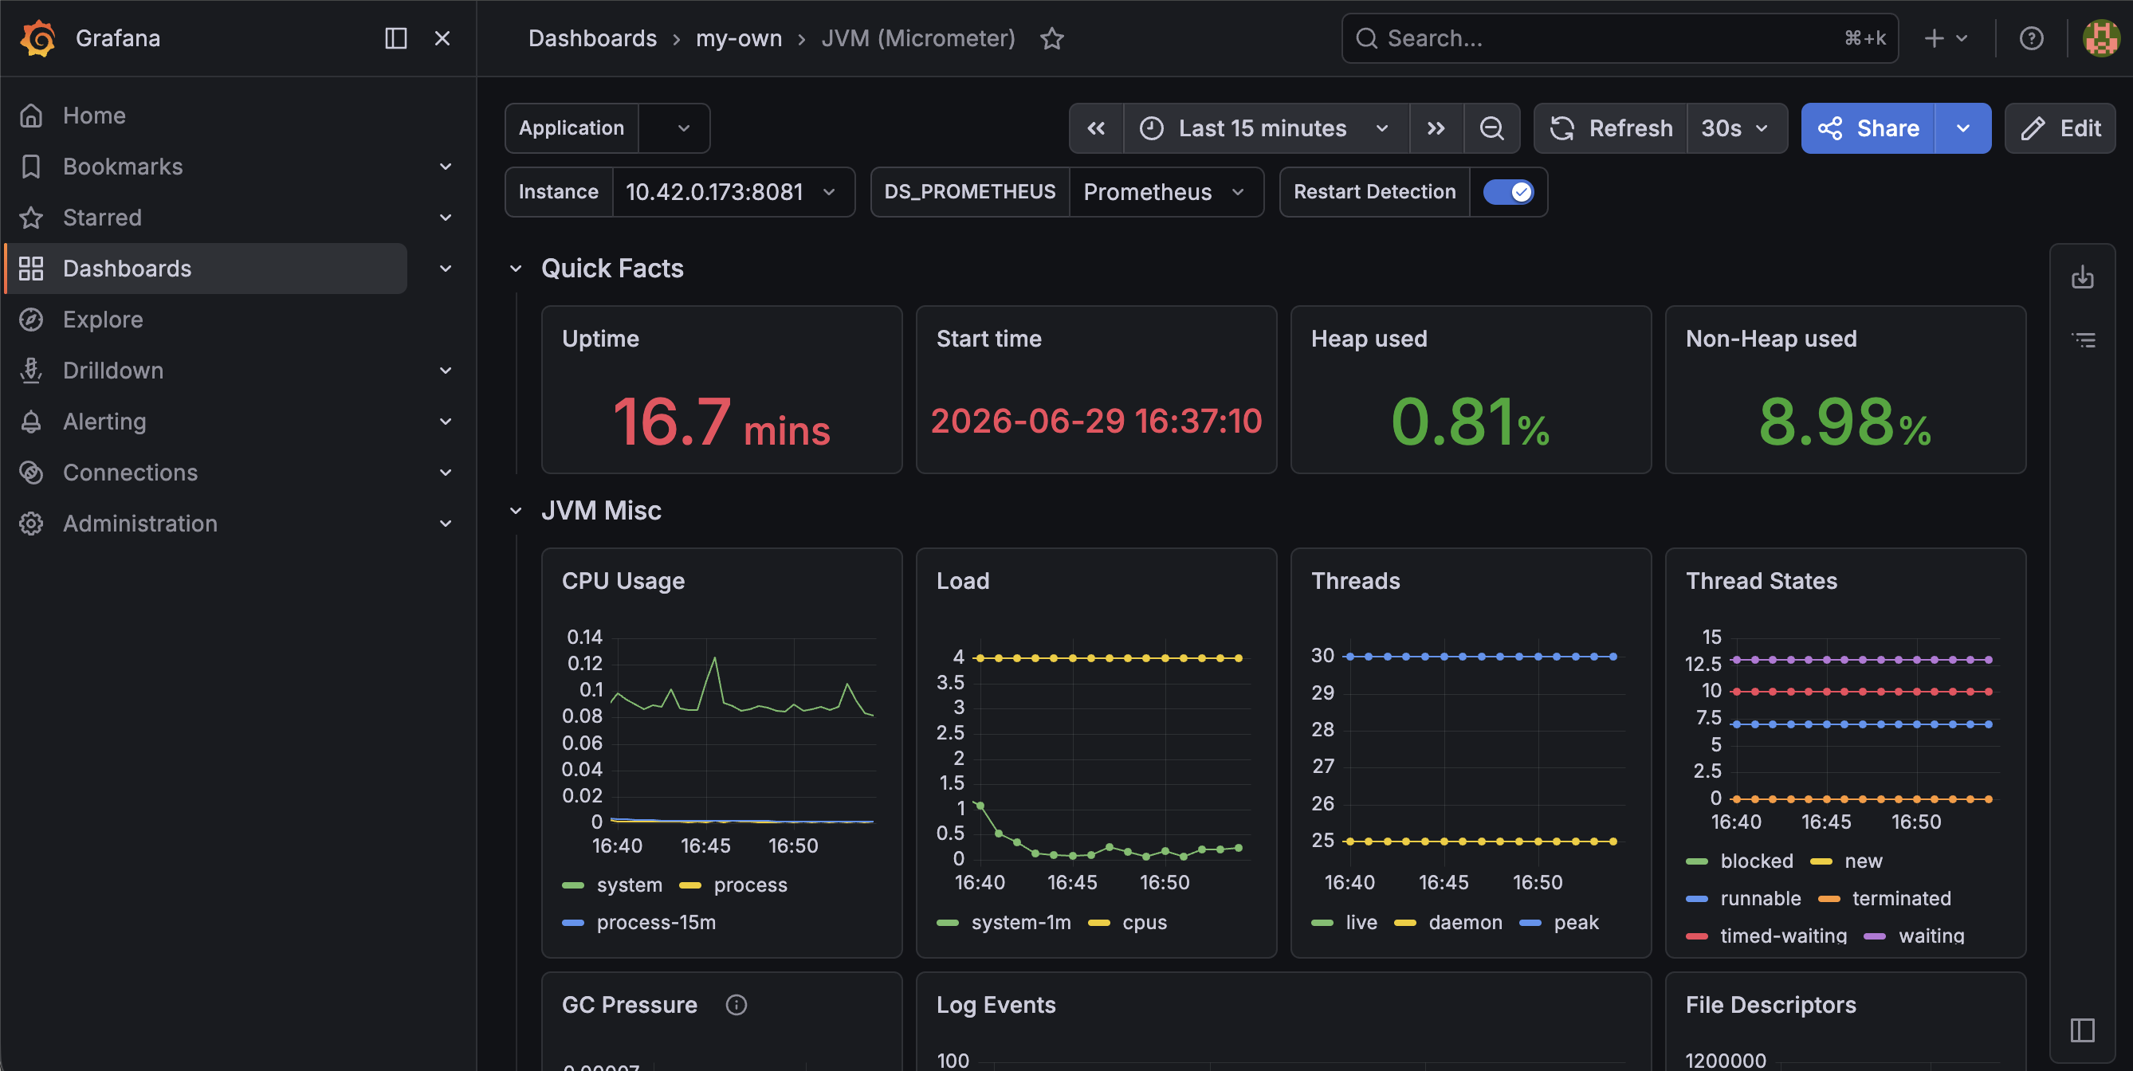This screenshot has width=2133, height=1071.
Task: Open the Prometheus datasource dropdown
Action: (x=1166, y=192)
